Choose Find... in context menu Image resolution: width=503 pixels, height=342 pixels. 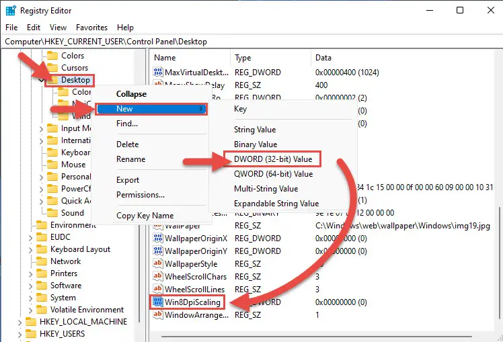(x=127, y=124)
